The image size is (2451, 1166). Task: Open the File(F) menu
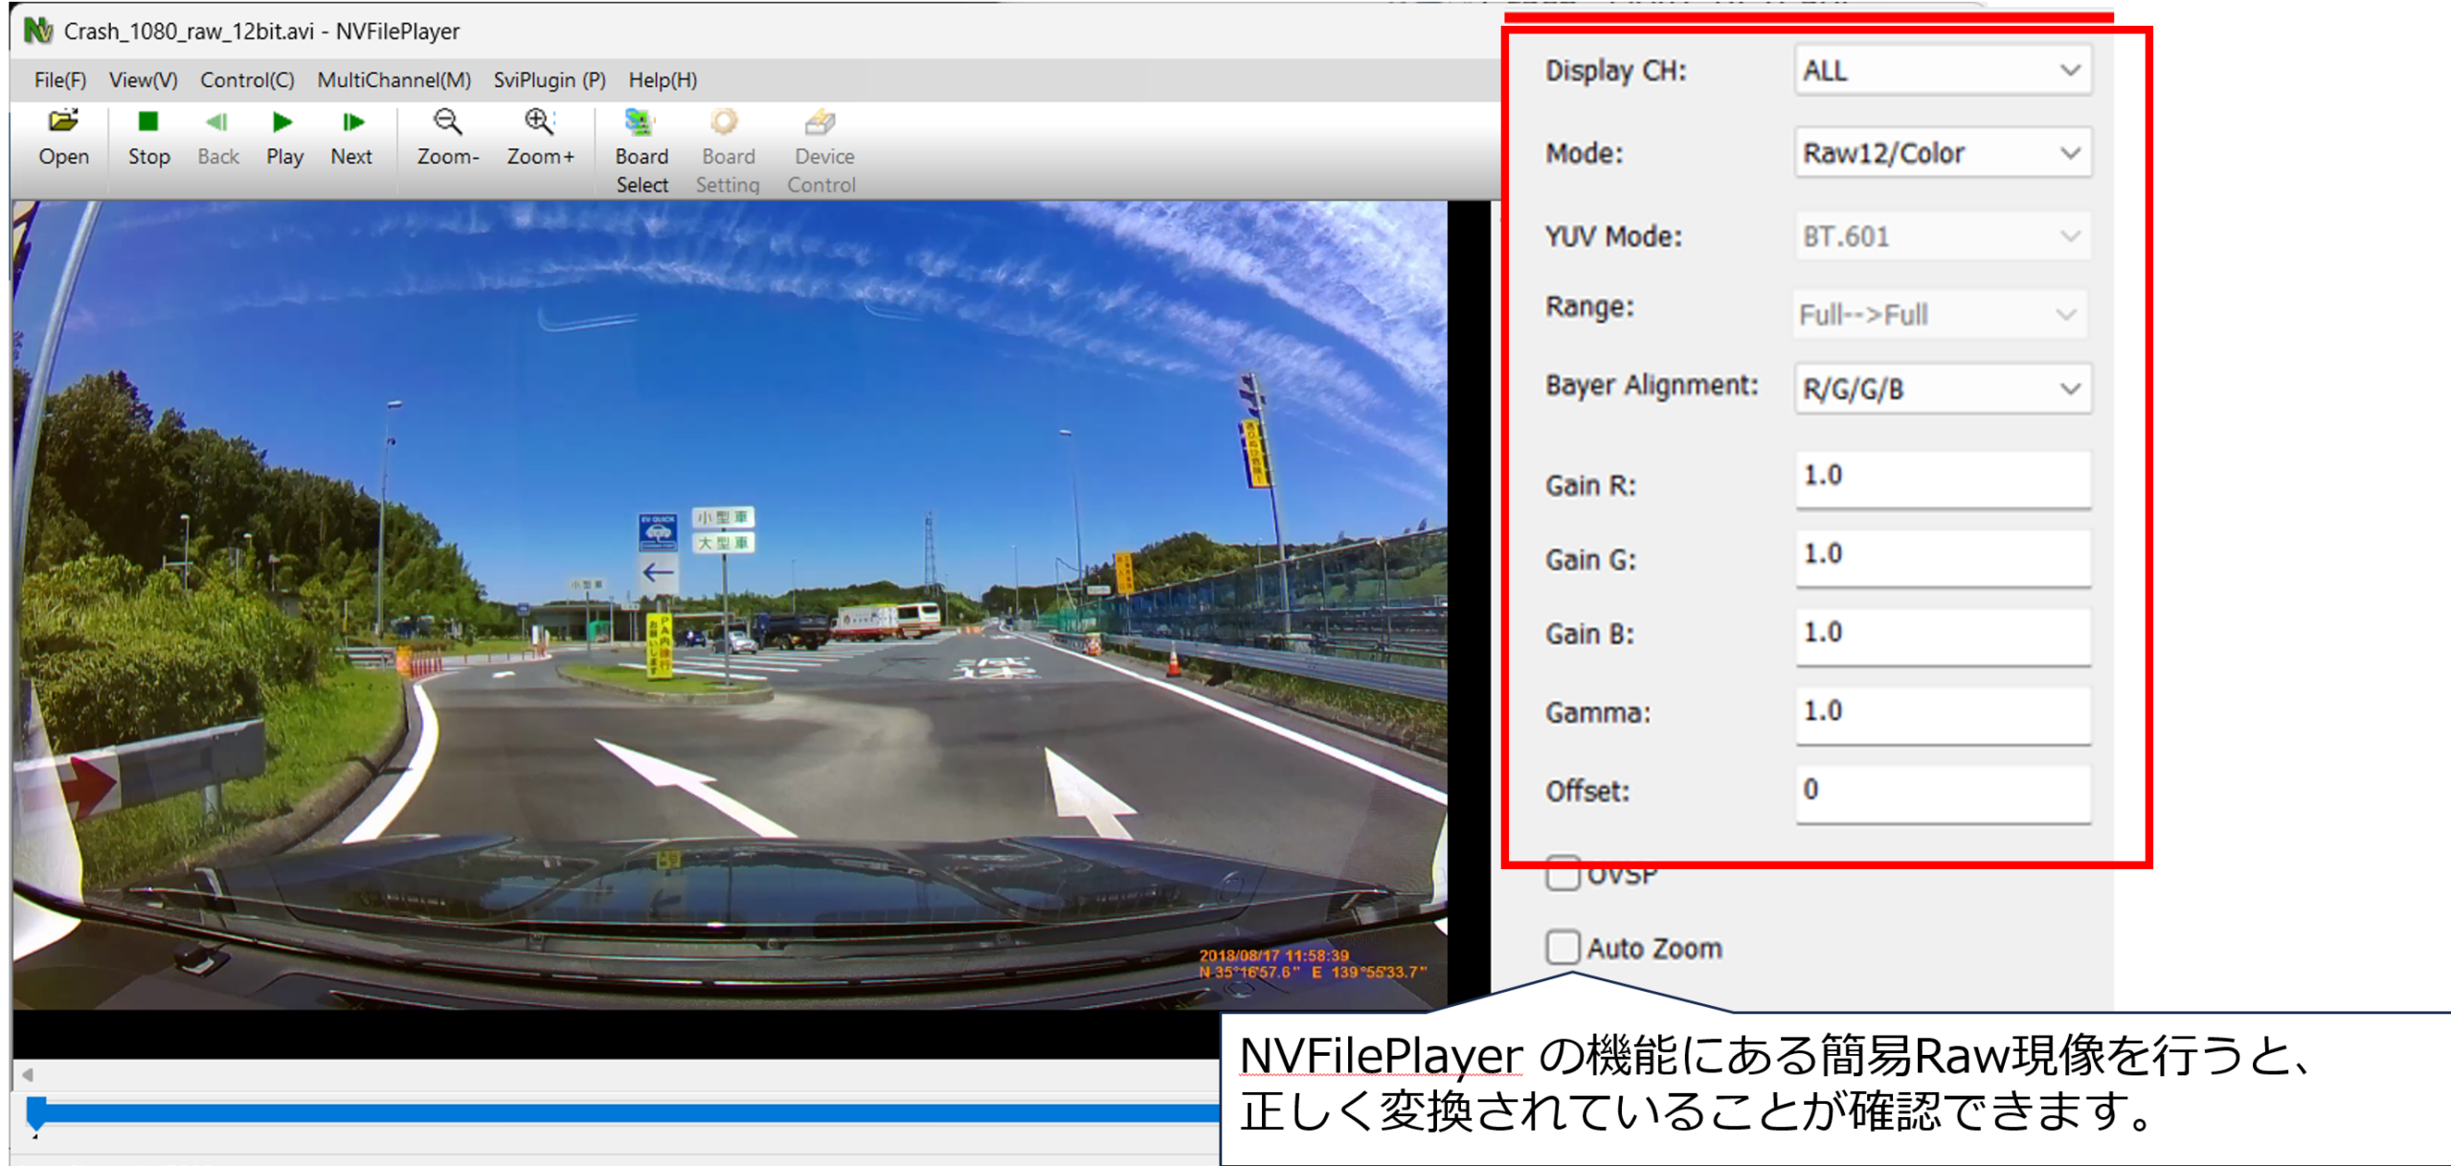pyautogui.click(x=59, y=80)
